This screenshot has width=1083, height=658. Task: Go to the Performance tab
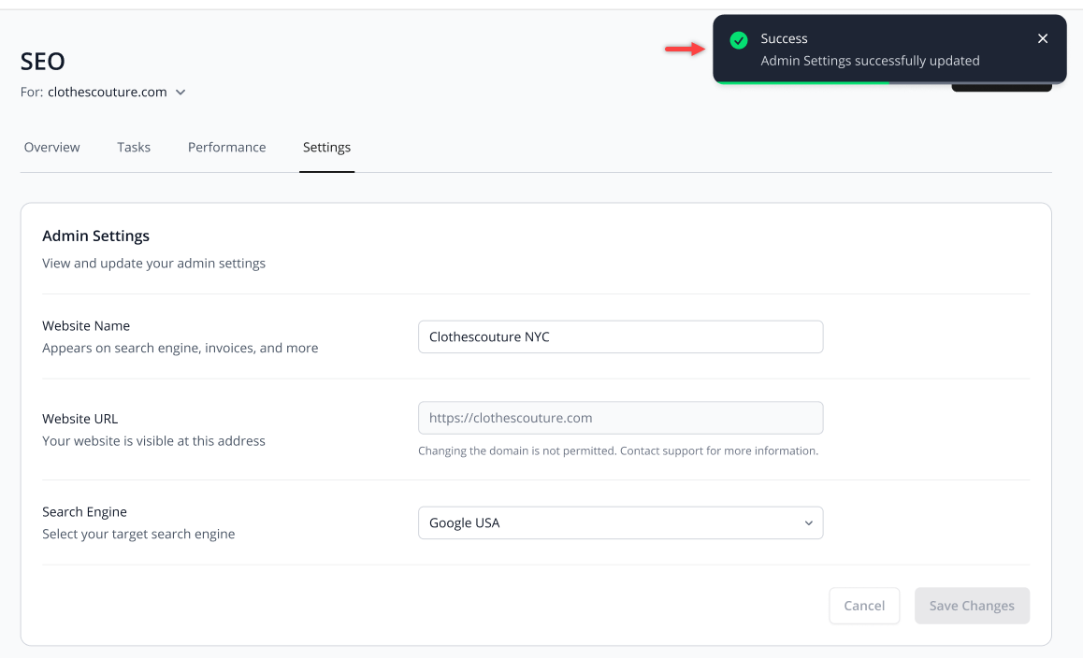tap(226, 147)
